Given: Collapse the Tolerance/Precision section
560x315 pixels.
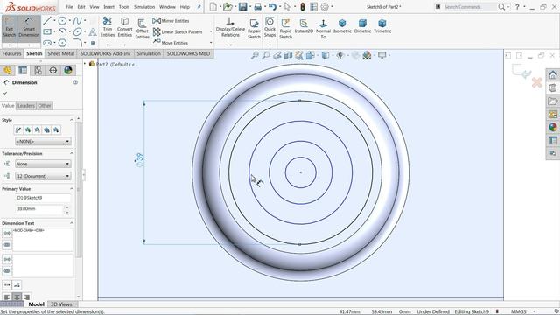Looking at the screenshot, I should [72, 153].
